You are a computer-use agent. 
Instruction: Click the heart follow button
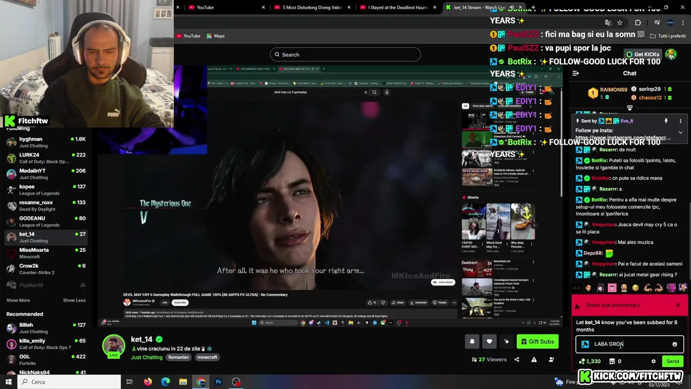click(x=490, y=341)
